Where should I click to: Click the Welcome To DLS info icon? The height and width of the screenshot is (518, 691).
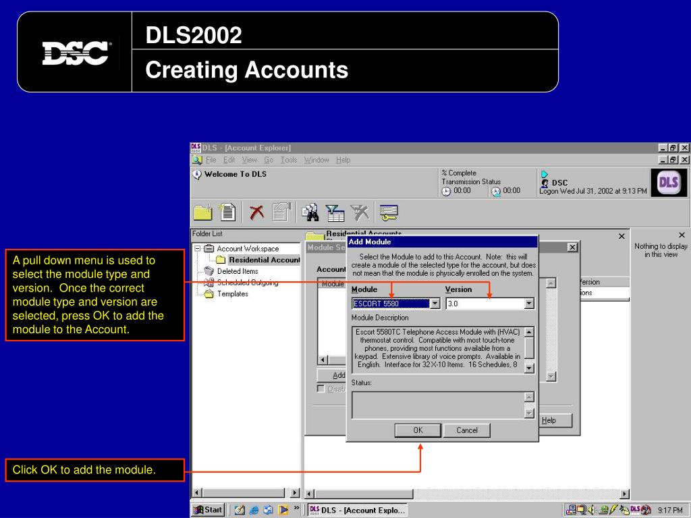(197, 175)
